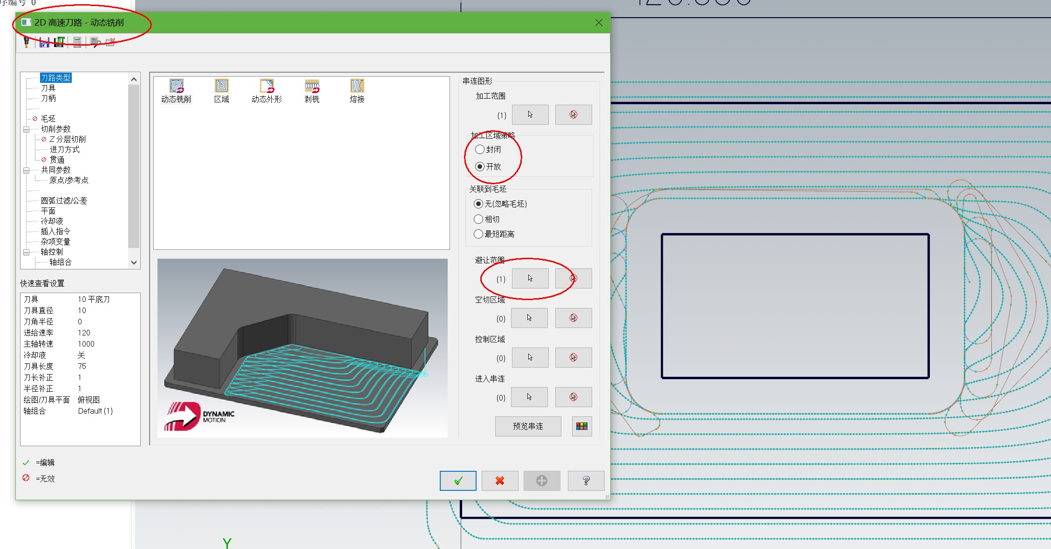Choose 相切 under 关联到毛坯
1051x549 pixels.
478,219
